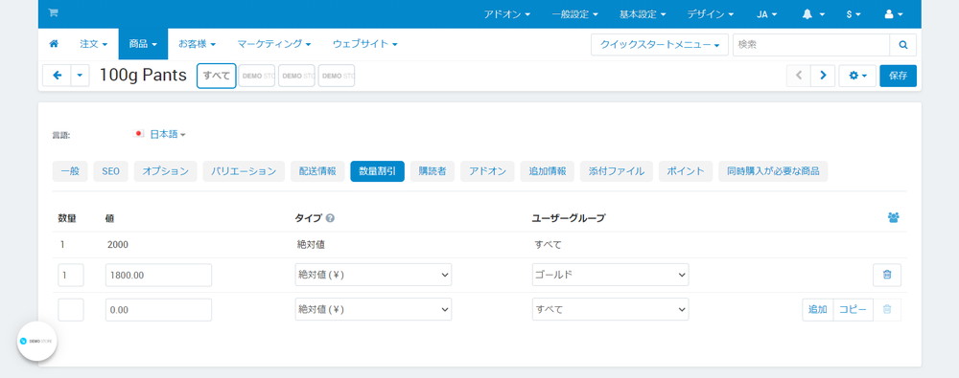Click the empty quantity field in new row
This screenshot has width=959, height=378.
pos(70,310)
